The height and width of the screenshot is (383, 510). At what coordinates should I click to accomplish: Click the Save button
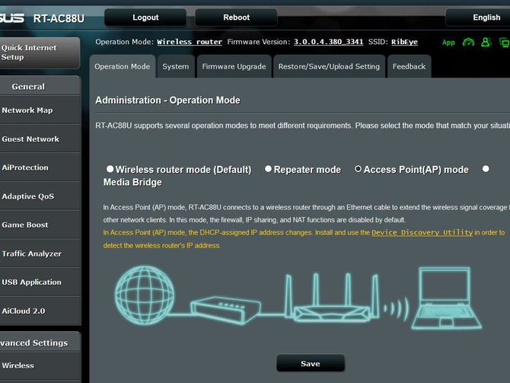pos(311,363)
